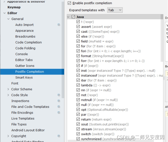Open the Inspections page
Viewport: 168px width, 142px height.
click(20, 101)
